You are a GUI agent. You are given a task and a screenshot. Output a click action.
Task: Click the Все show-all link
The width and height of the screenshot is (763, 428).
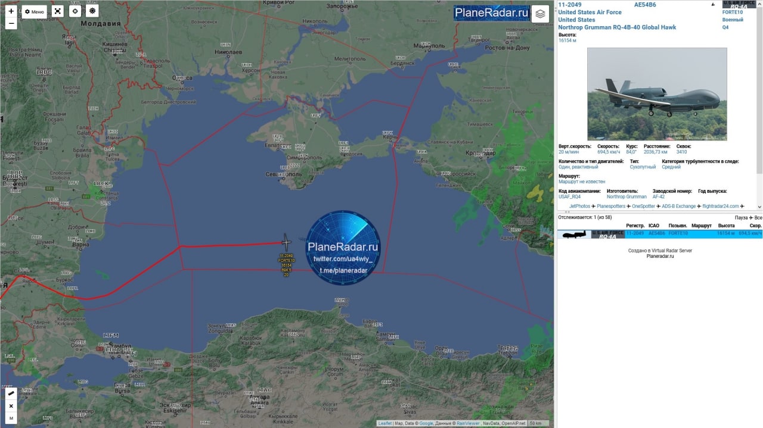758,217
